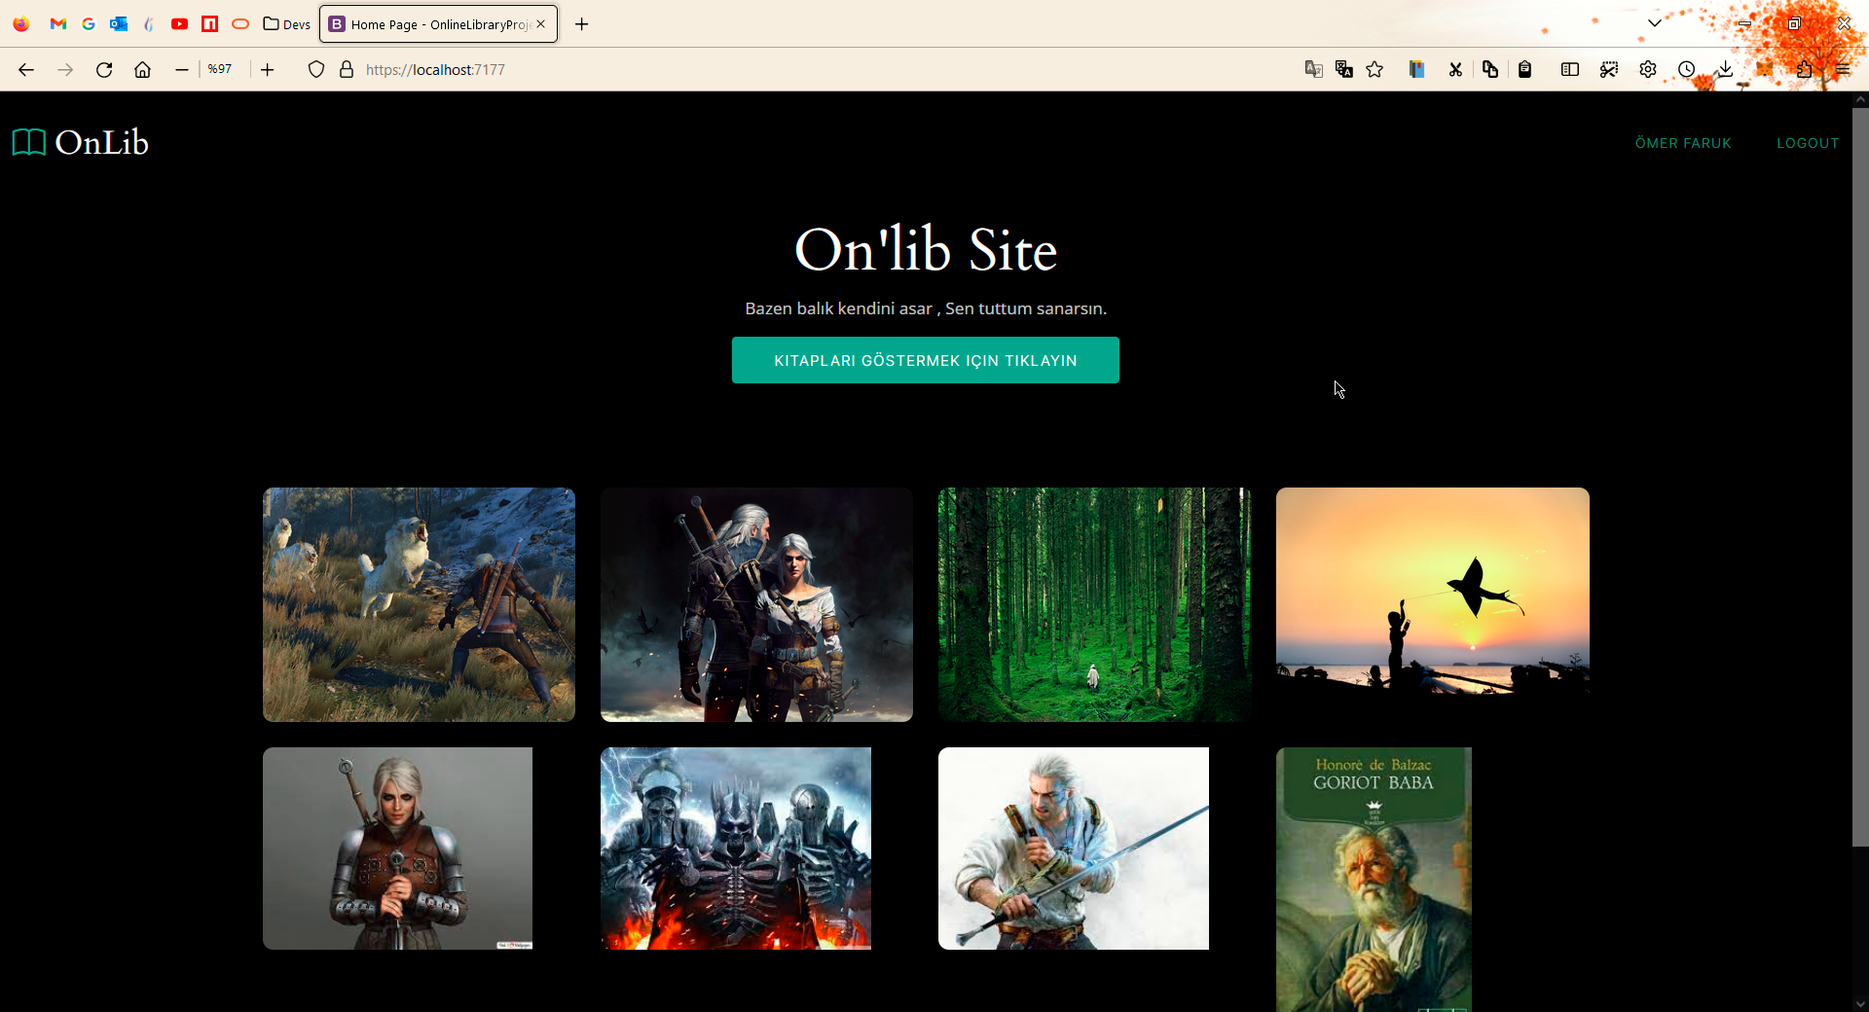Click the scrollbar up arrow
This screenshot has width=1869, height=1012.
(x=1860, y=99)
